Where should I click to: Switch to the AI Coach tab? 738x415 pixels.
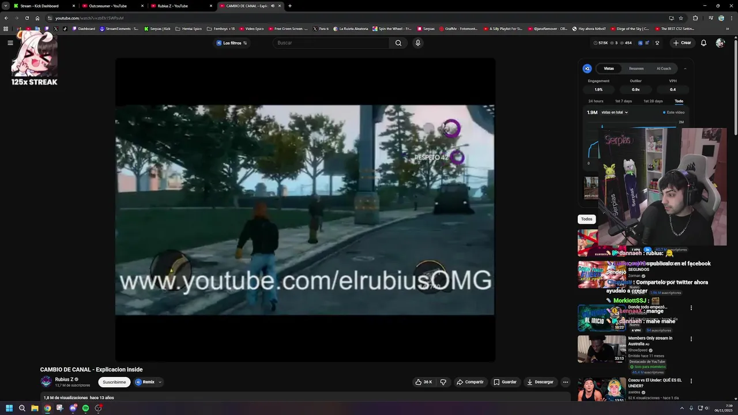pos(664,69)
